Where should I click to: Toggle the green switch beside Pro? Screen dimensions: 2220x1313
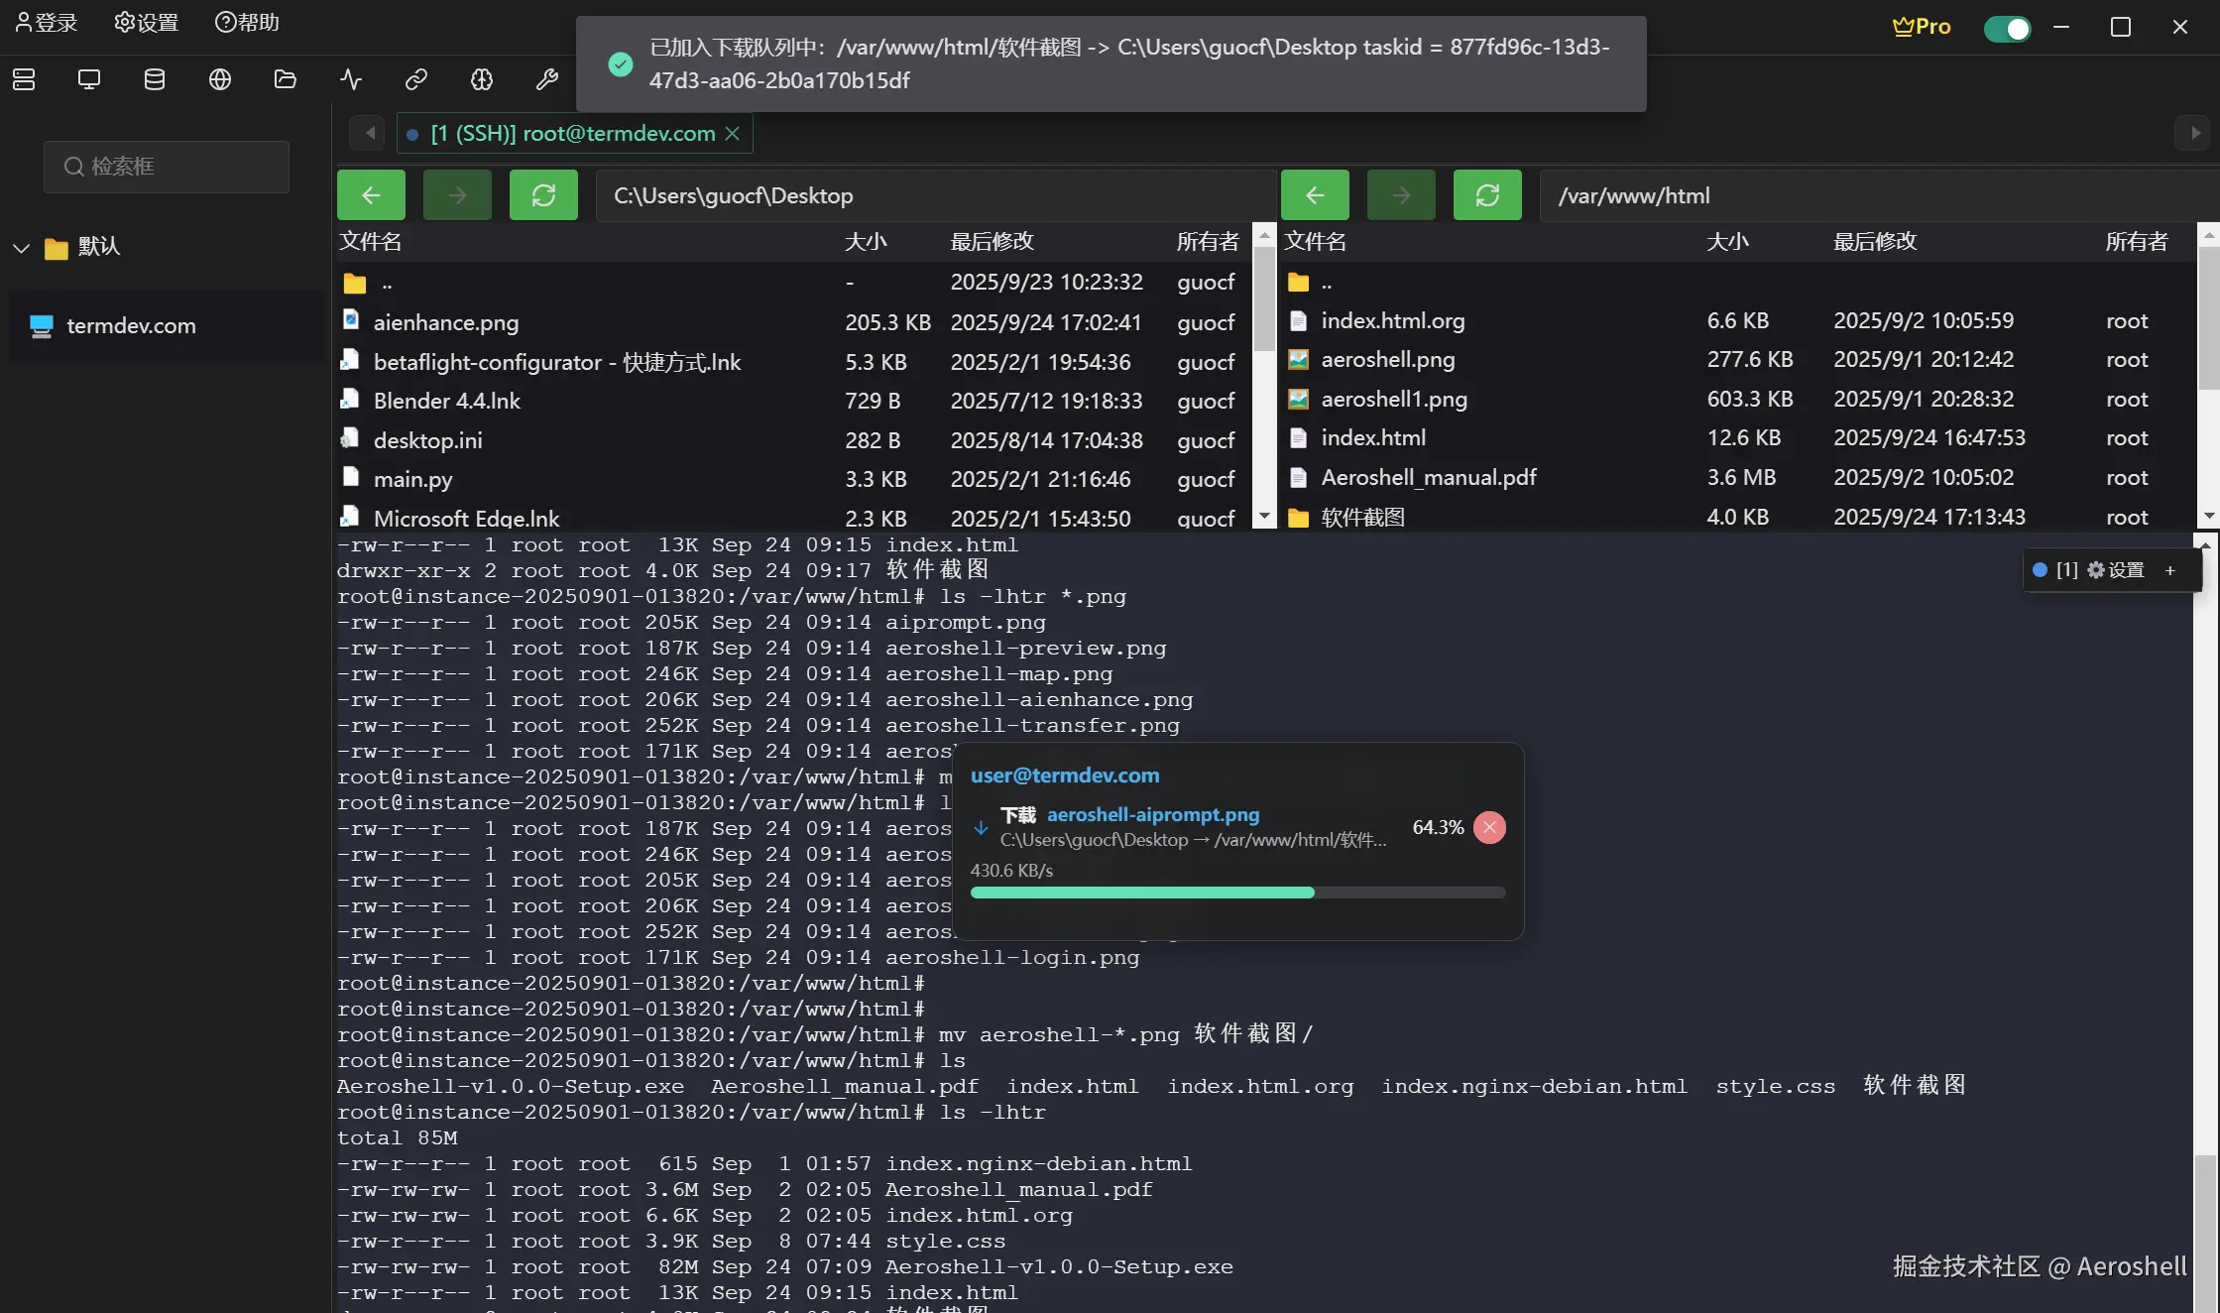click(2007, 29)
